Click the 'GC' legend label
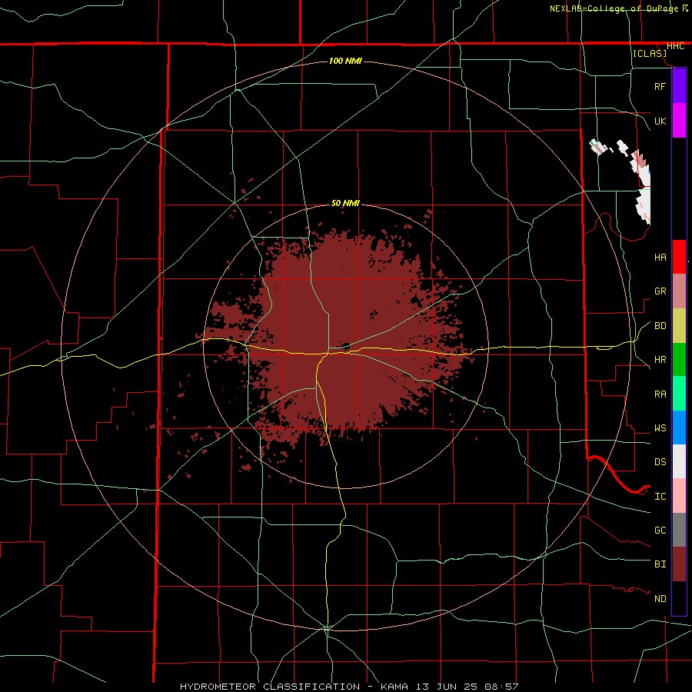The image size is (692, 692). click(x=660, y=531)
